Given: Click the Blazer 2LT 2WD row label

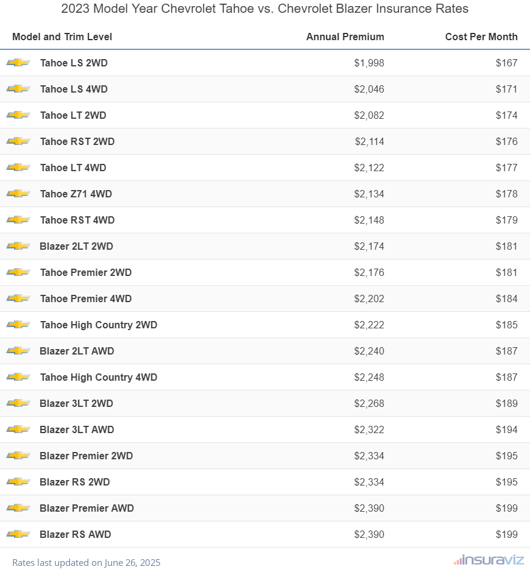Looking at the screenshot, I should (76, 246).
